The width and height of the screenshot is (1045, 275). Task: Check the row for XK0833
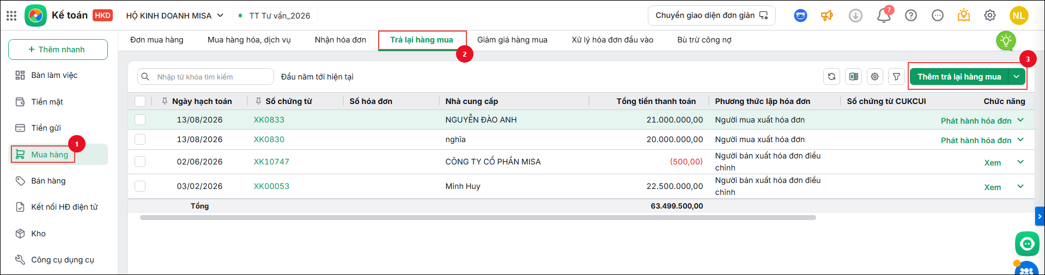(140, 120)
